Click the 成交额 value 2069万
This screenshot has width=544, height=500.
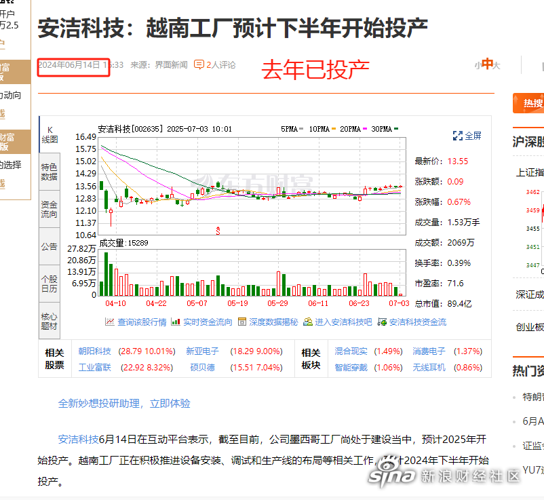click(x=461, y=243)
